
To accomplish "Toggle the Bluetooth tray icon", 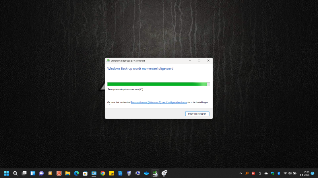I will (x=279, y=173).
